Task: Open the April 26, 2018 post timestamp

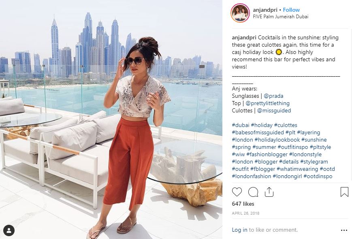Action: tap(245, 213)
